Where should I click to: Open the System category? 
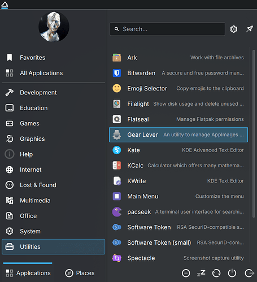(53, 231)
